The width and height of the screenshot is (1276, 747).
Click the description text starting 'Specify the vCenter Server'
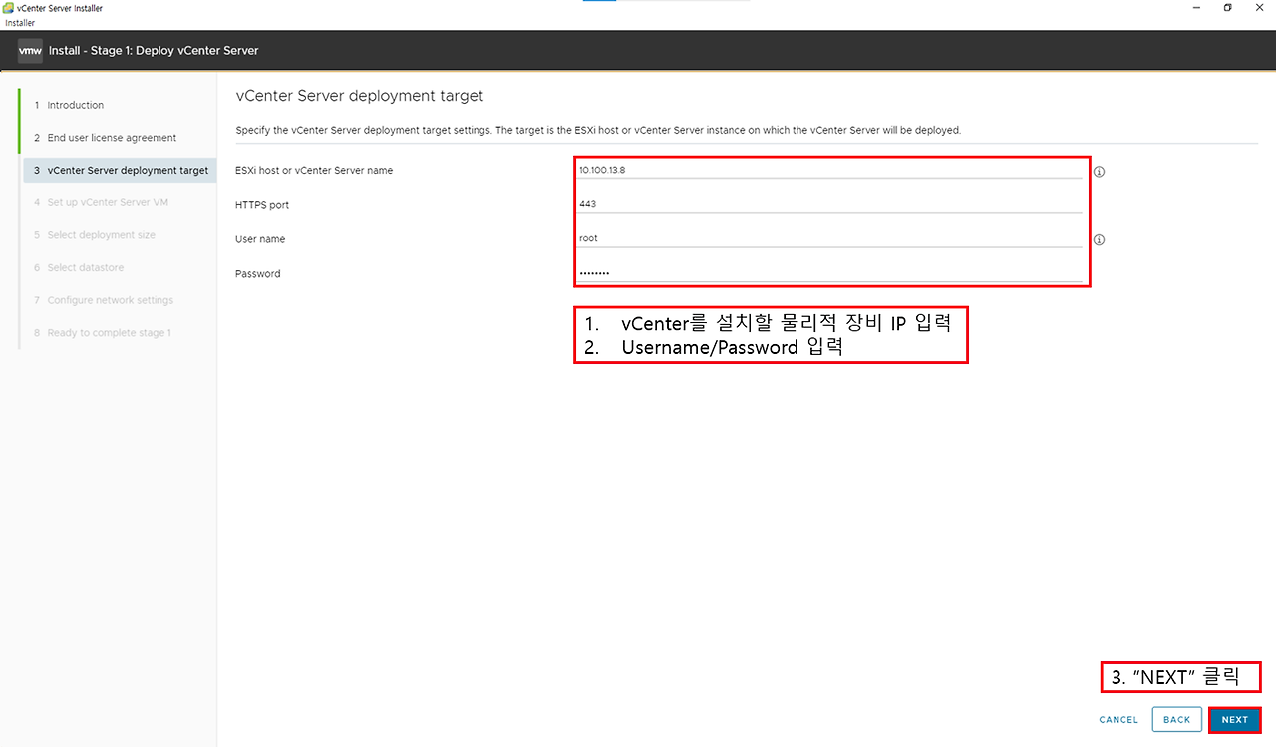pos(598,130)
